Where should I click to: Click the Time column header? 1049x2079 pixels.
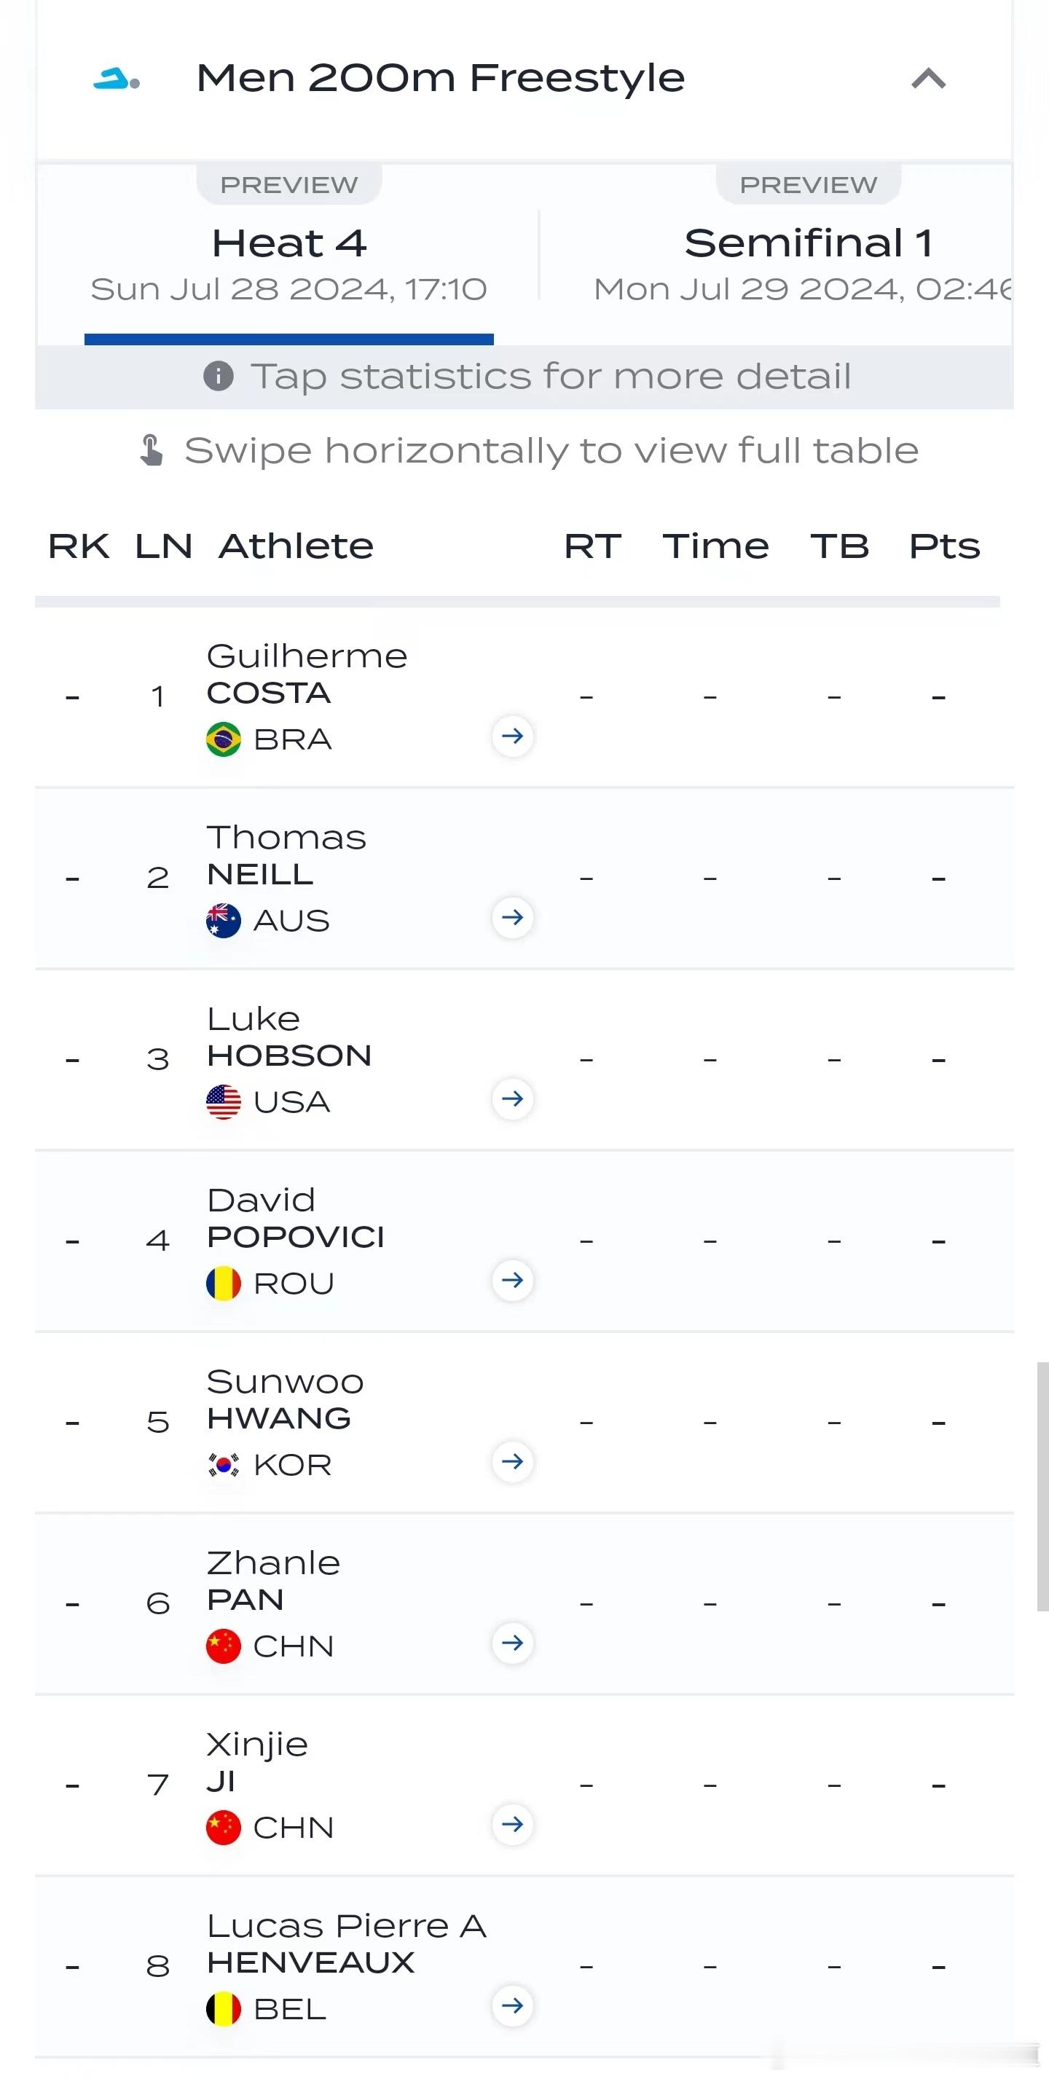(716, 546)
